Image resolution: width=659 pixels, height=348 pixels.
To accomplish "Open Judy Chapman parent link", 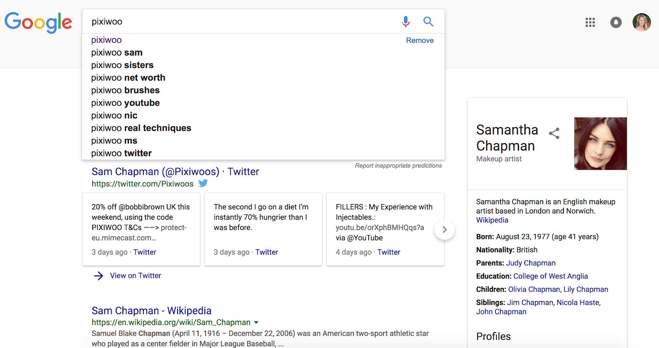I will point(531,263).
